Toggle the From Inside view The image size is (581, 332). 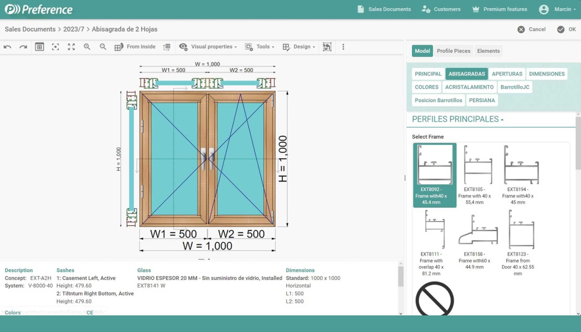pyautogui.click(x=135, y=47)
